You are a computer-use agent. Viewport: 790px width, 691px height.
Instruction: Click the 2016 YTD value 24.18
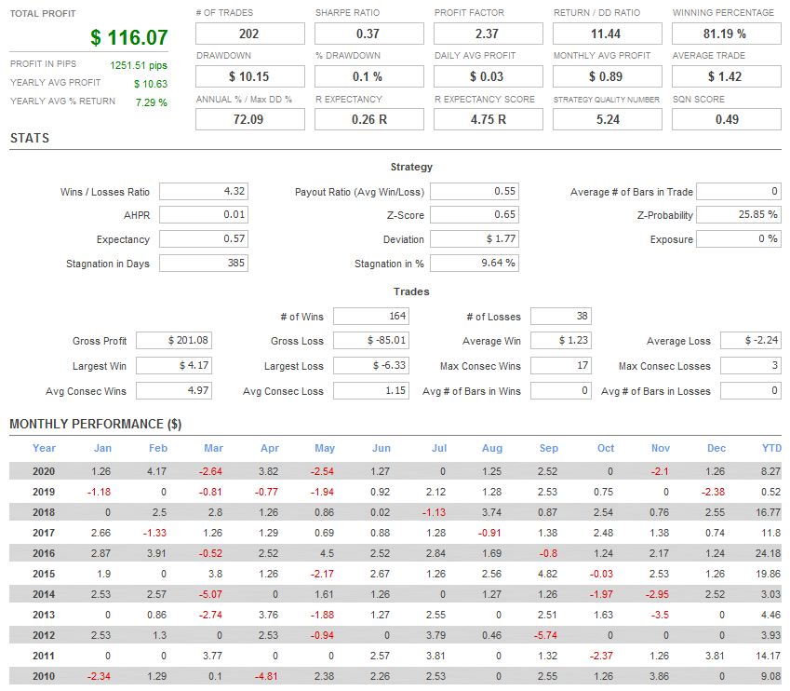coord(768,553)
